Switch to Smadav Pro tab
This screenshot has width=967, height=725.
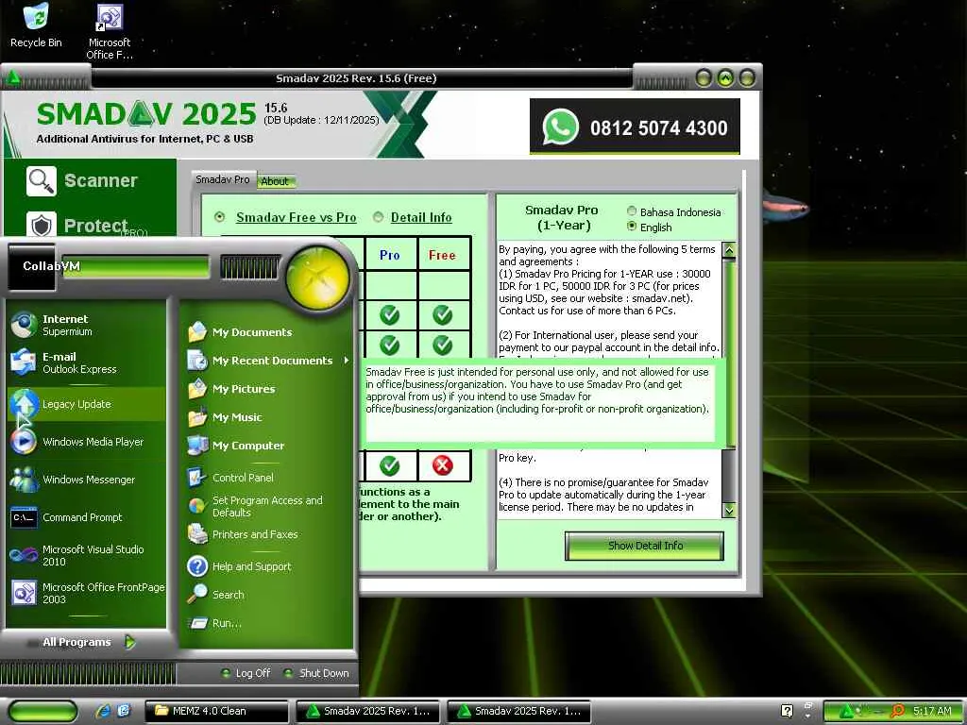pyautogui.click(x=223, y=179)
